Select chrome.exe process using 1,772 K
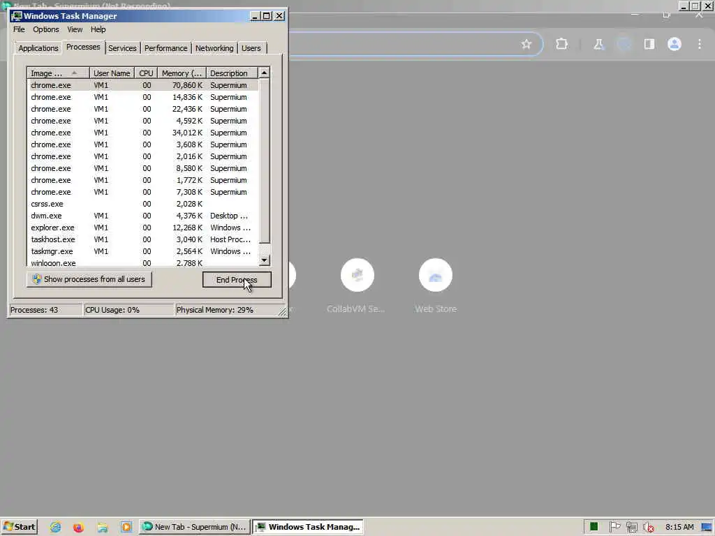Image resolution: width=715 pixels, height=536 pixels. coord(142,180)
